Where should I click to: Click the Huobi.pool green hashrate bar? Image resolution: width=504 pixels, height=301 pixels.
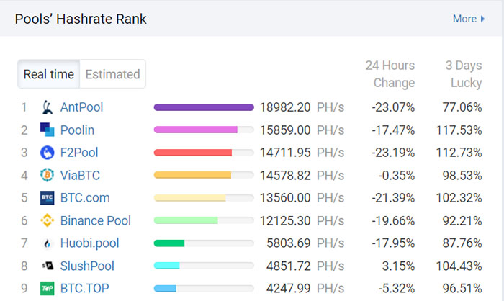[x=169, y=243]
